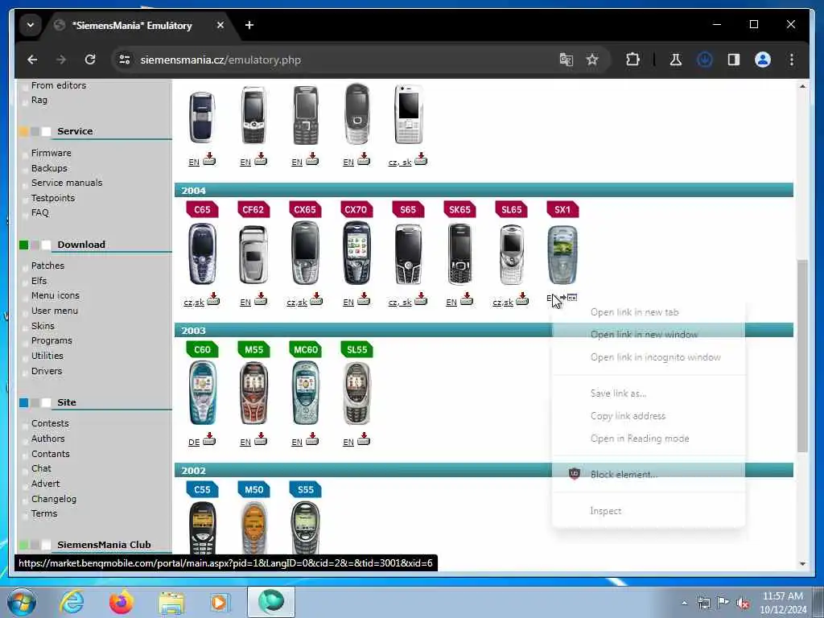
Task: Click the SX1 external link icon
Action: (x=569, y=298)
